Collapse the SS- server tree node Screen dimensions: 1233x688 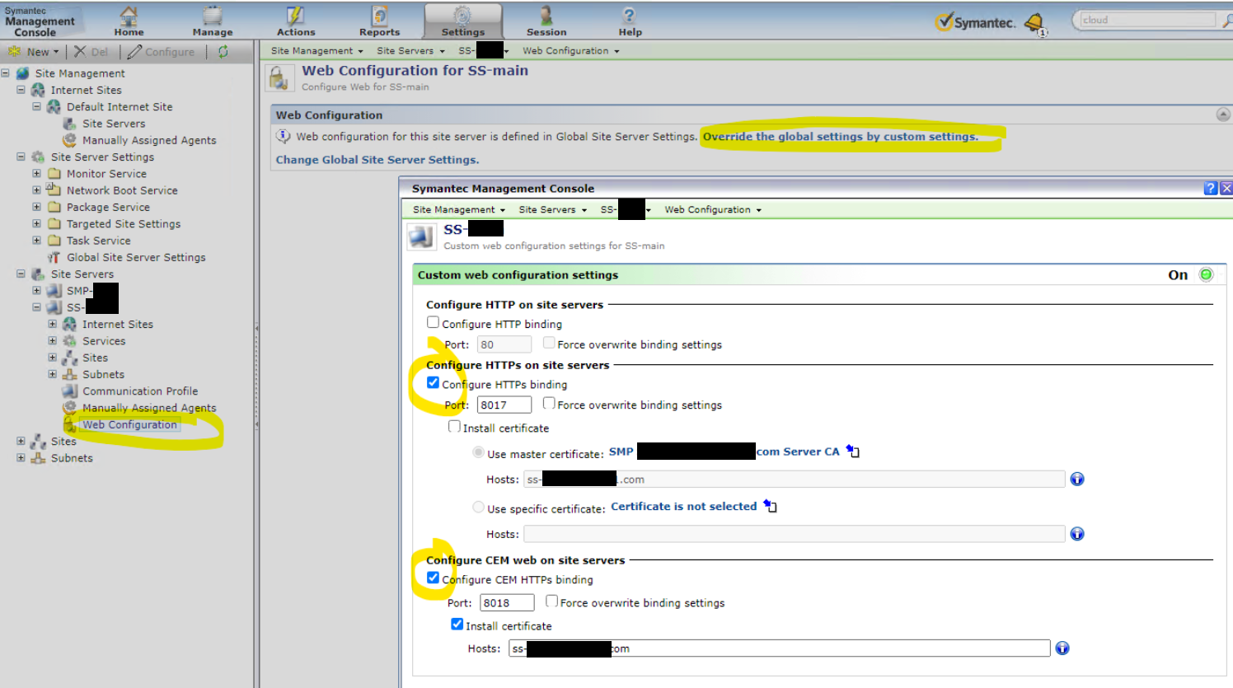36,307
